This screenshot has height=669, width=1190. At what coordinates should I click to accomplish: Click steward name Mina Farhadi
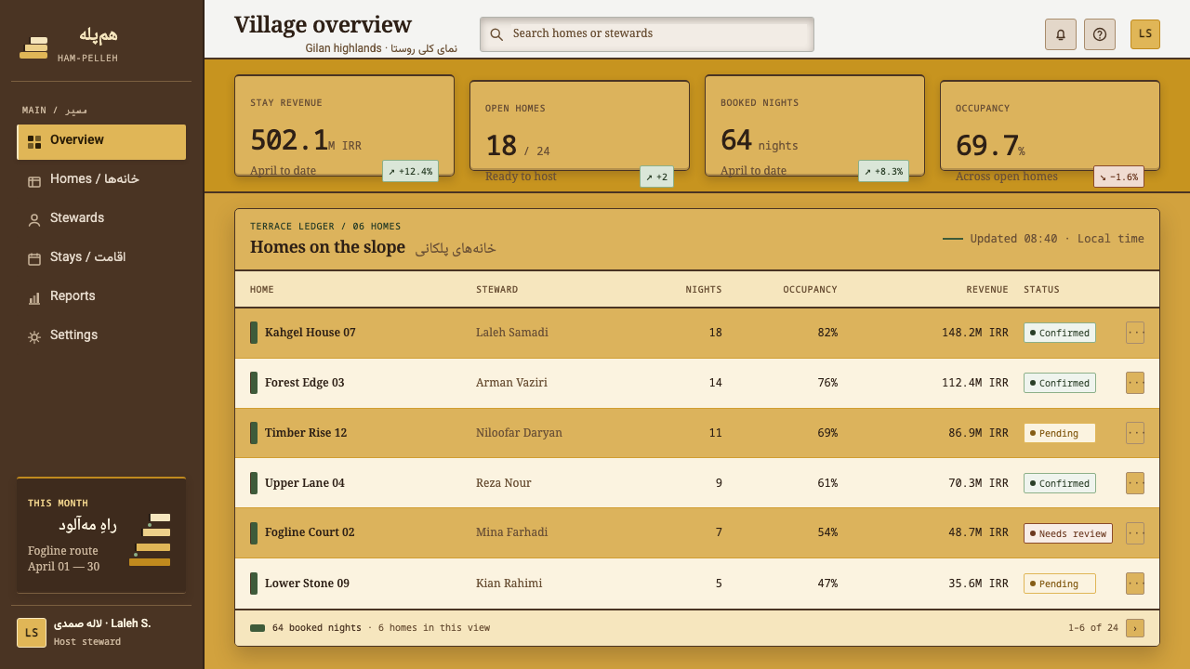point(511,532)
